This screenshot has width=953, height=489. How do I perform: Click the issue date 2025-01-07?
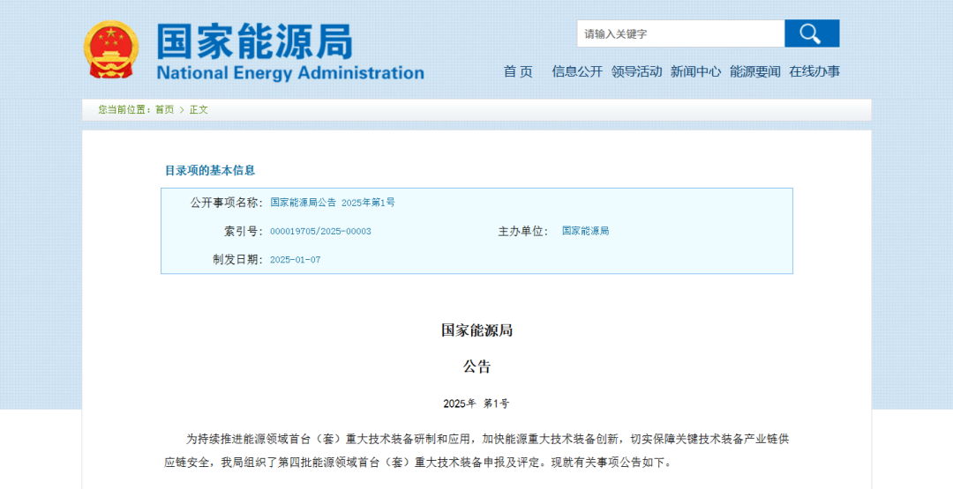(295, 260)
